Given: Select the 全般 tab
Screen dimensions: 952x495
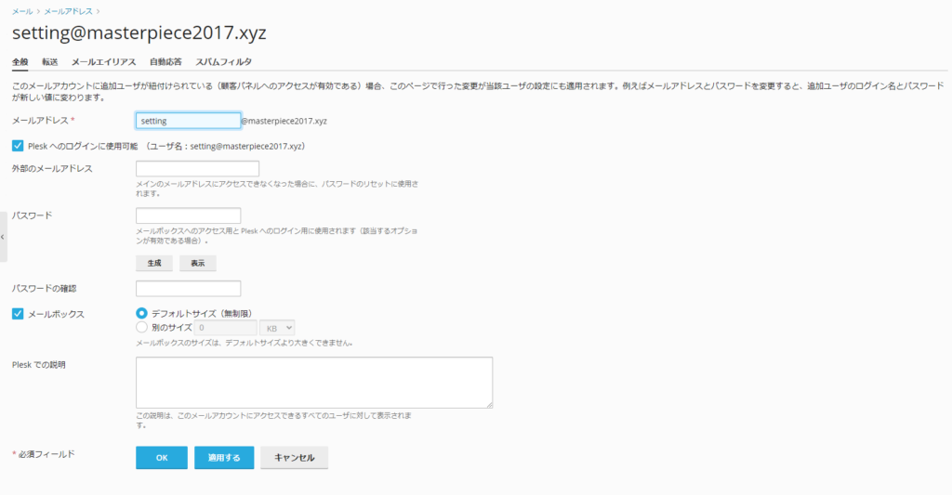Looking at the screenshot, I should tap(20, 61).
